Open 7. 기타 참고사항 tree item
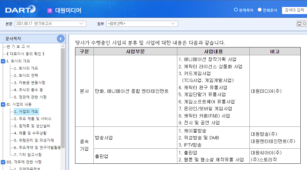 pyautogui.click(x=28, y=155)
